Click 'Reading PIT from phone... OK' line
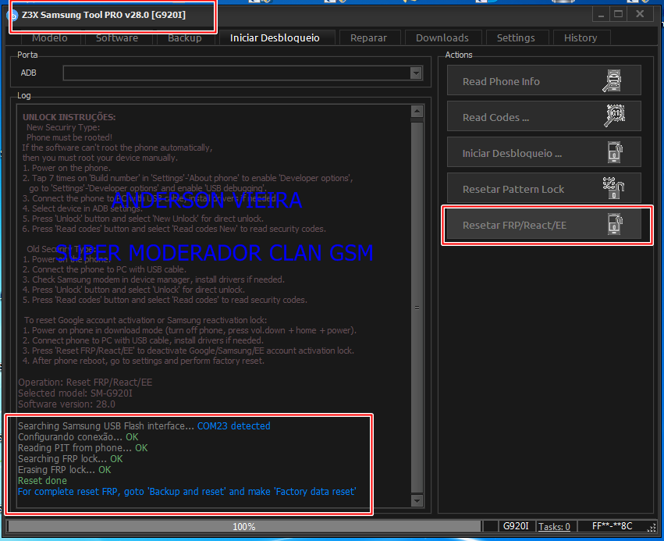The width and height of the screenshot is (664, 541). (x=83, y=448)
